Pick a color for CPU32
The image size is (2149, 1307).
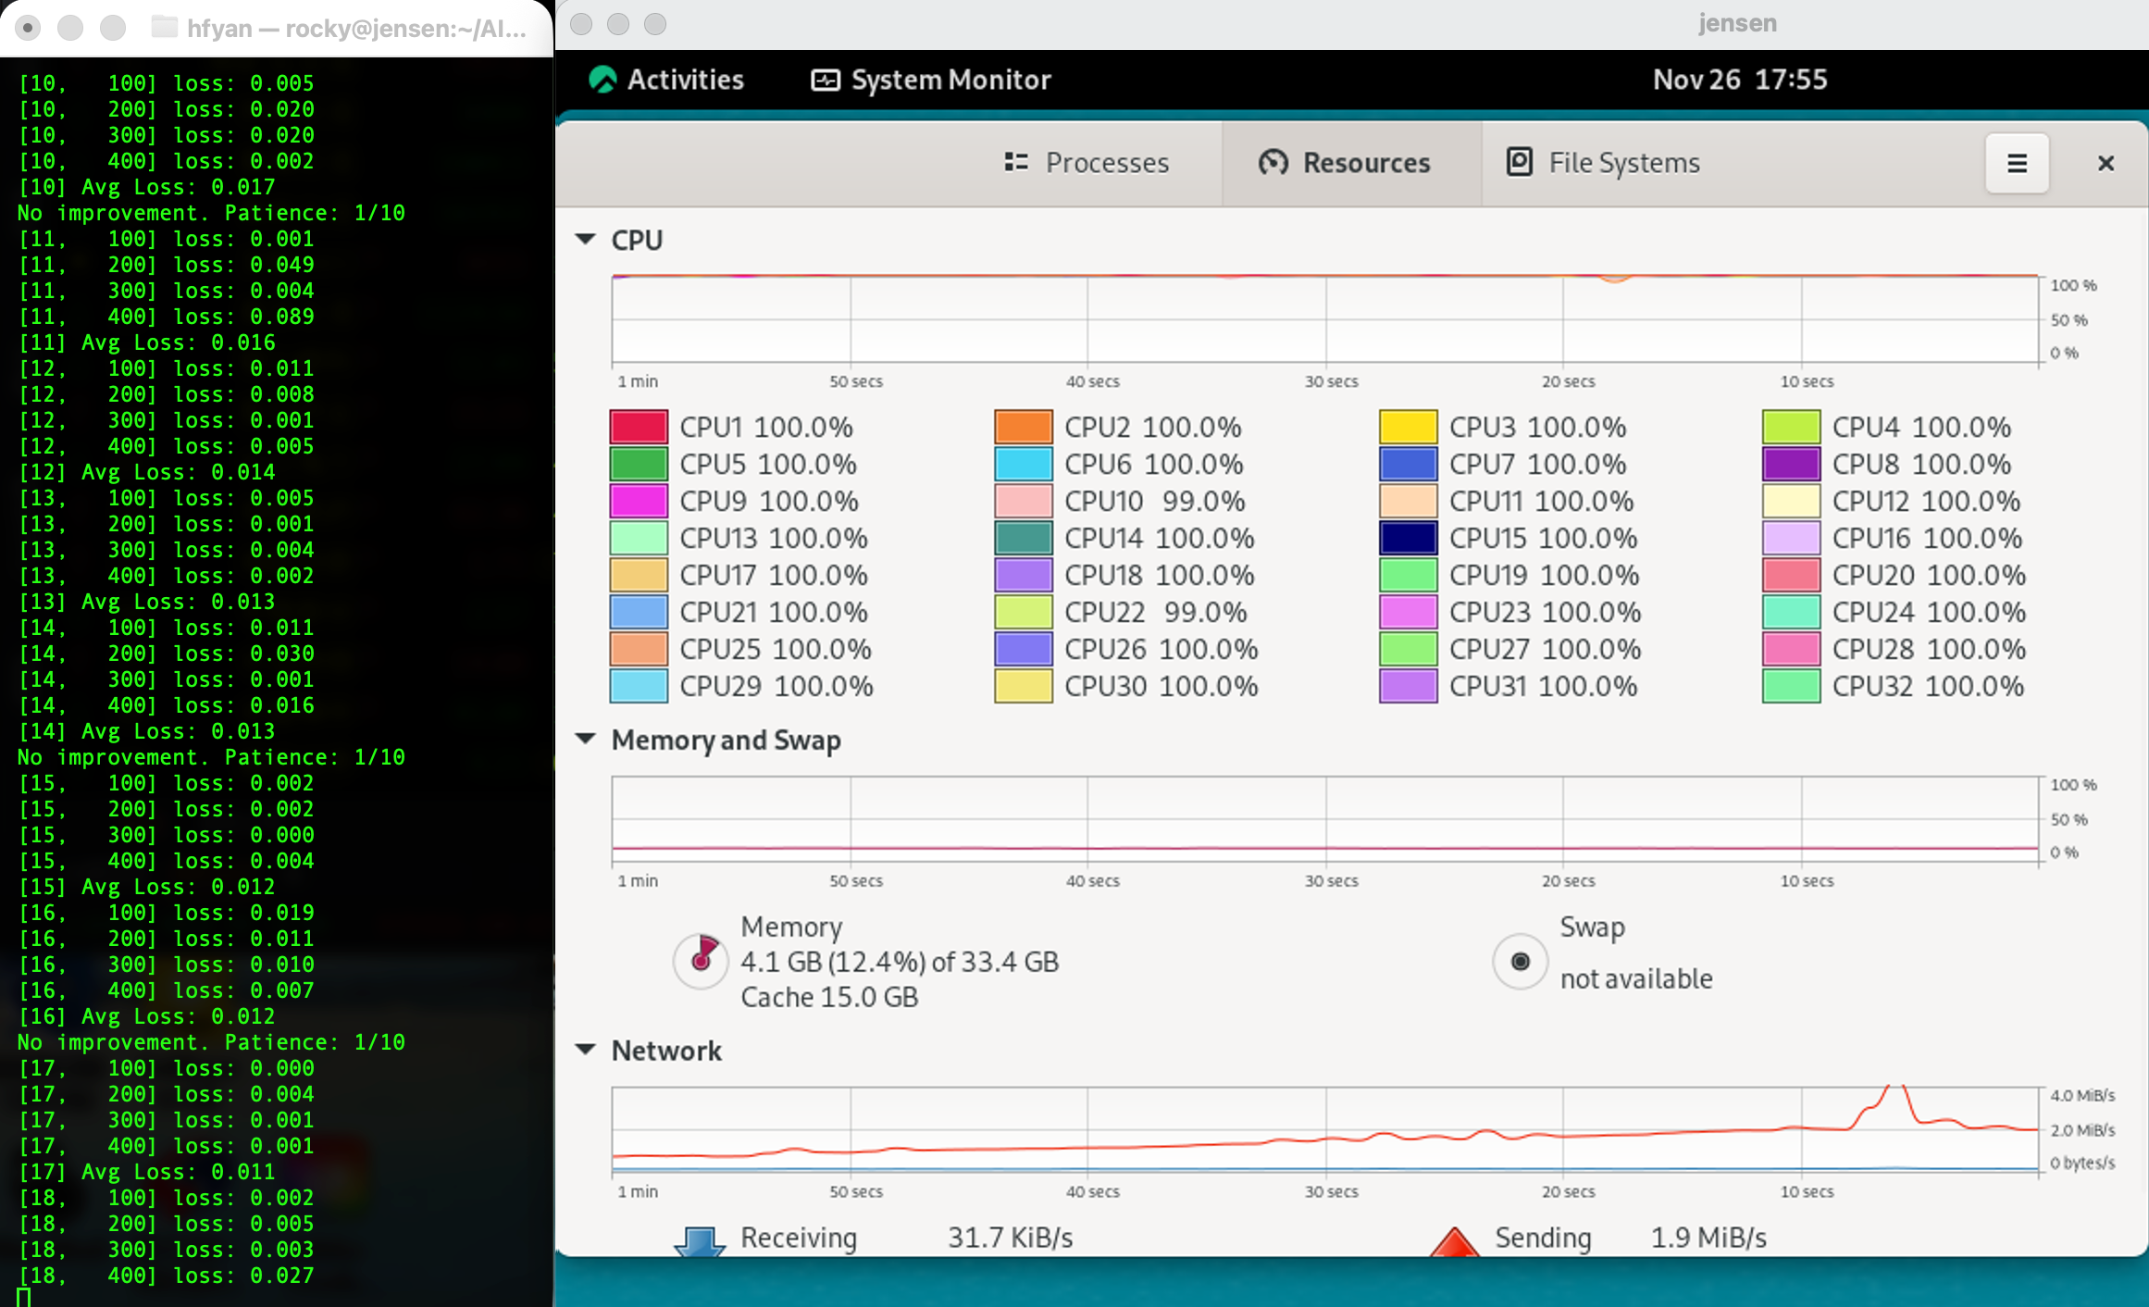[1792, 686]
